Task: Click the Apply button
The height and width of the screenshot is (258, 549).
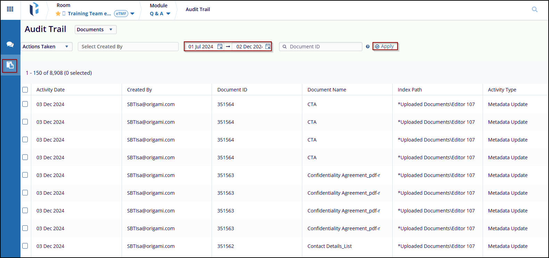Action: click(x=385, y=46)
